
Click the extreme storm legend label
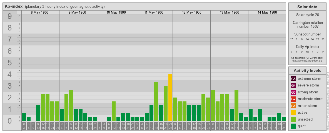310,79
